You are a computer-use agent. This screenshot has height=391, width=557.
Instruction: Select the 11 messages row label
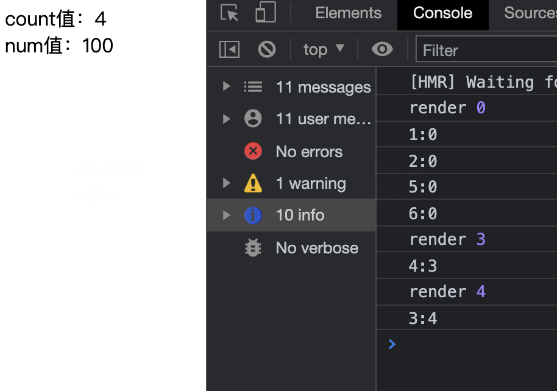point(323,87)
